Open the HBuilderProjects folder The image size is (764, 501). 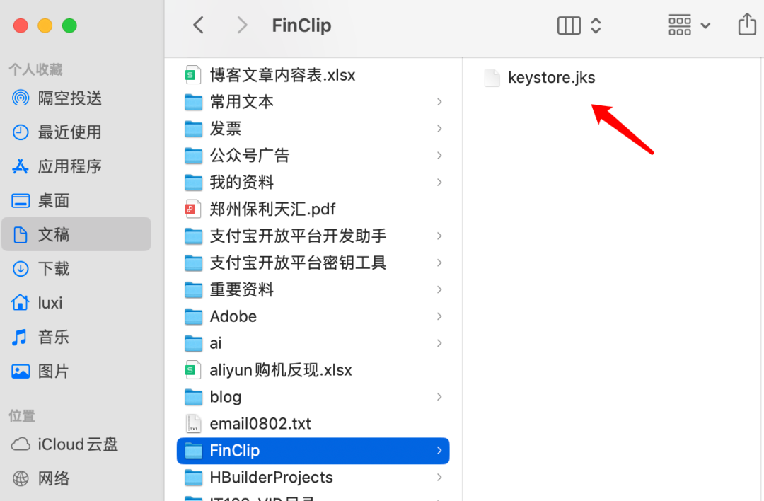pos(313,477)
